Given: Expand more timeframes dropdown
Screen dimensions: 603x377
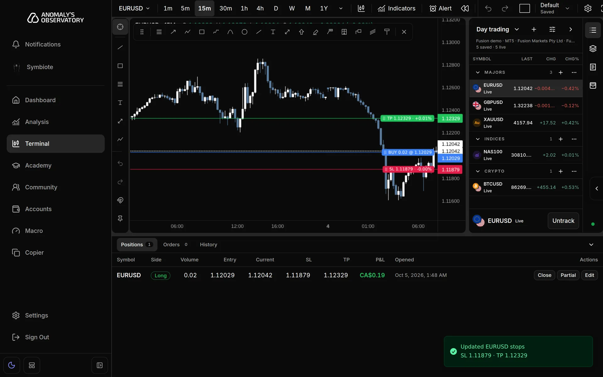Looking at the screenshot, I should coord(341,8).
